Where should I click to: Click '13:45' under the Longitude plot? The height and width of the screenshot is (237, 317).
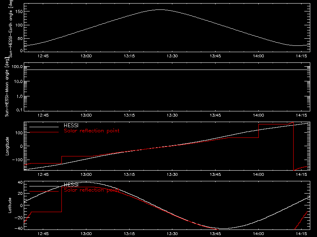pyautogui.click(x=215, y=175)
